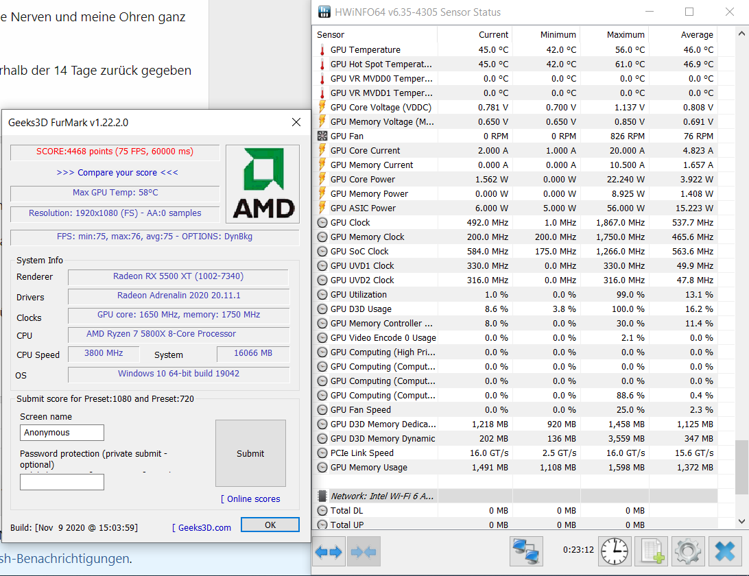Click the Average column header
The image size is (749, 576).
click(683, 34)
